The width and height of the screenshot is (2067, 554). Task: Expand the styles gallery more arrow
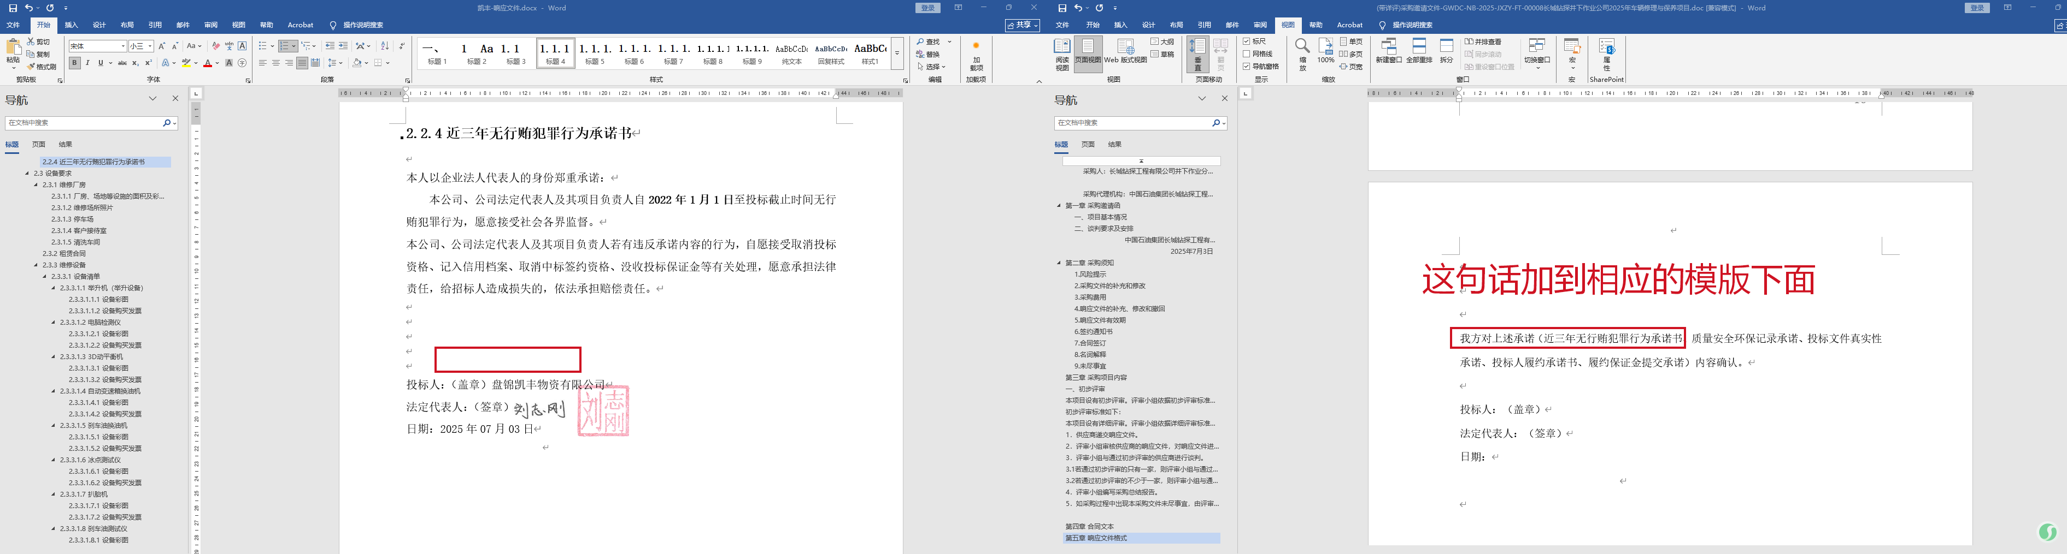pos(897,53)
